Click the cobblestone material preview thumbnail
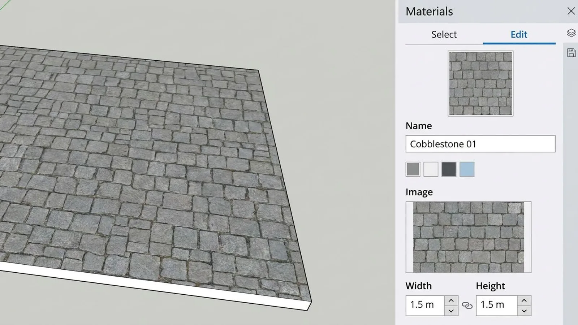The width and height of the screenshot is (578, 325). (480, 83)
